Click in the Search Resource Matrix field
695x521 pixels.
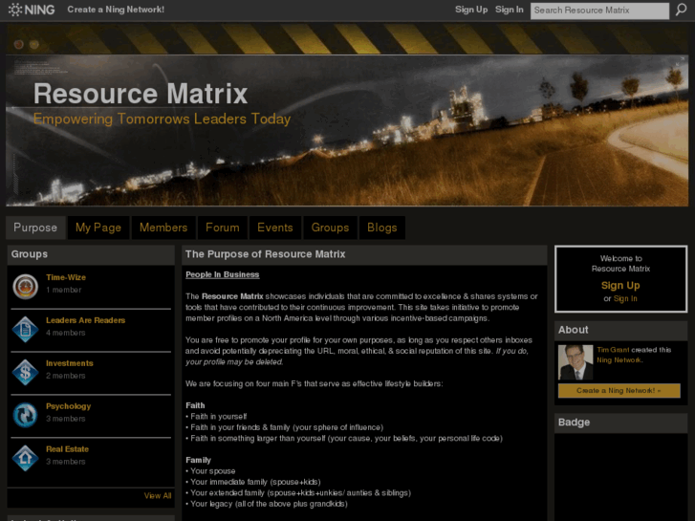pos(599,11)
